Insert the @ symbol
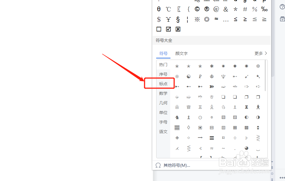This screenshot has height=181, width=285. [216, 9]
